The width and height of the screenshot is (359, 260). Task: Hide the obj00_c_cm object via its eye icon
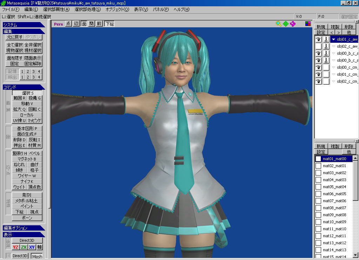click(x=318, y=68)
